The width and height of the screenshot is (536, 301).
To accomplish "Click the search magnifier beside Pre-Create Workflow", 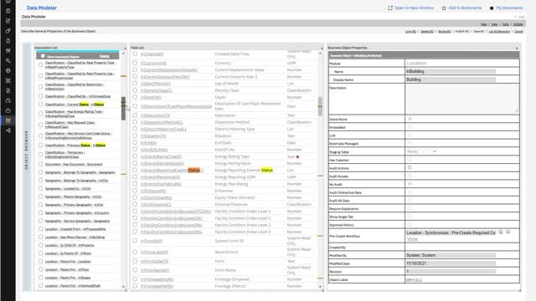I will tap(501, 232).
